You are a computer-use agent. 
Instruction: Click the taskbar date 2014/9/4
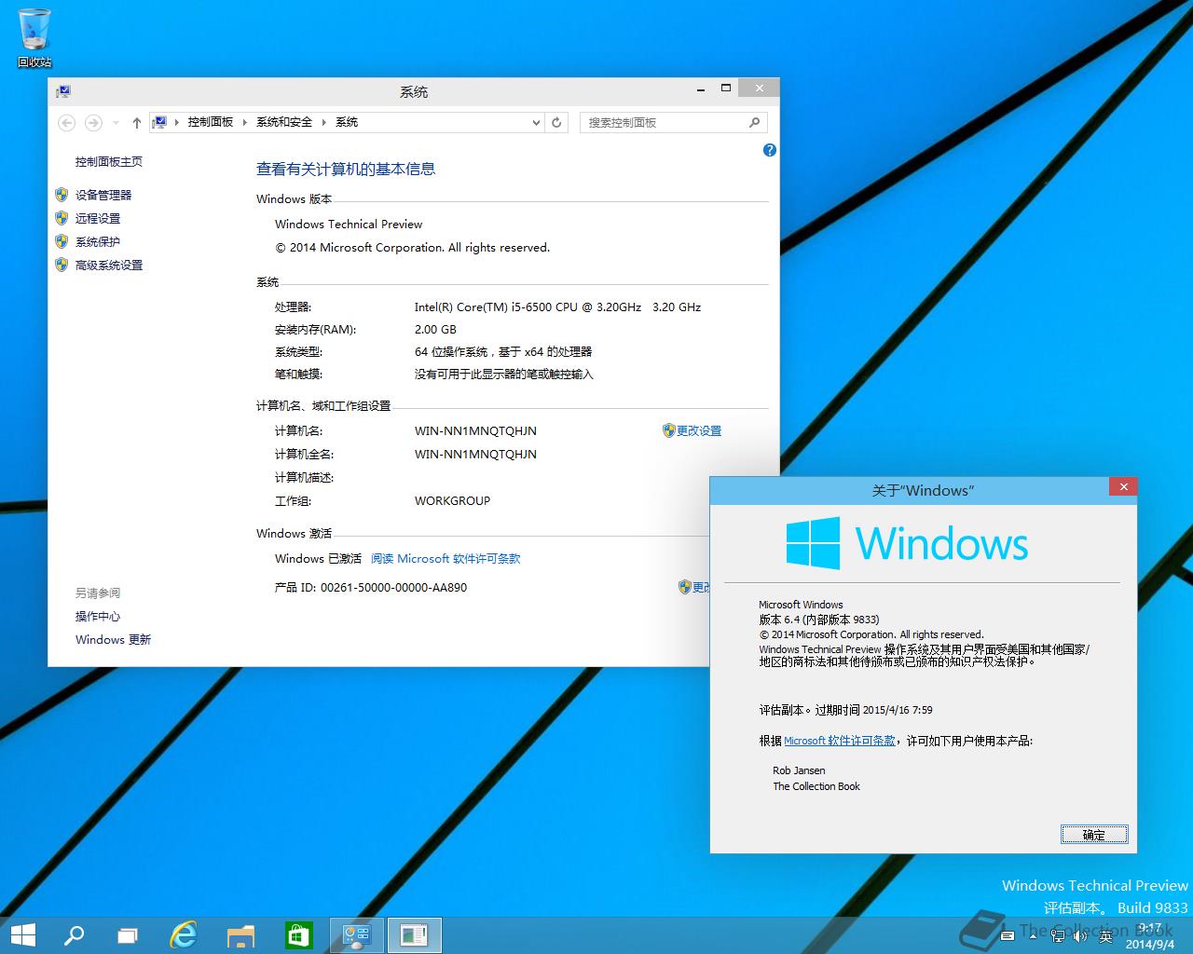coord(1149,944)
